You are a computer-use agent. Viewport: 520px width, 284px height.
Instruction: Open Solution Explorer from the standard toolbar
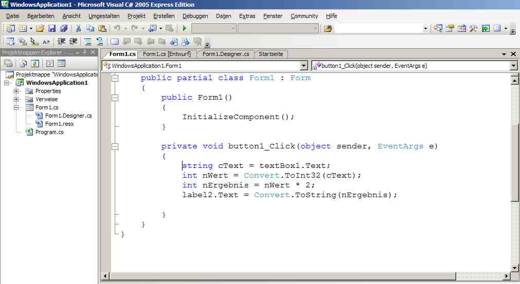(438, 28)
